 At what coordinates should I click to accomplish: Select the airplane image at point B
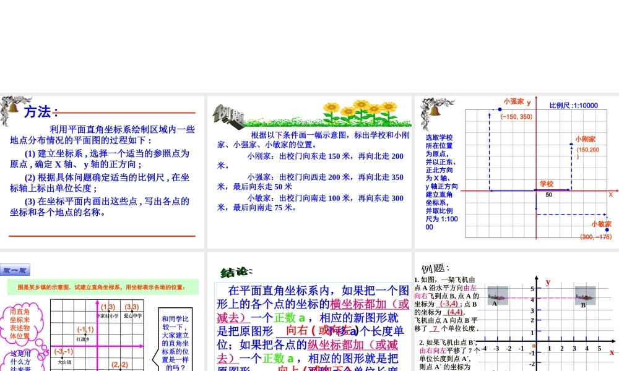[584, 296]
